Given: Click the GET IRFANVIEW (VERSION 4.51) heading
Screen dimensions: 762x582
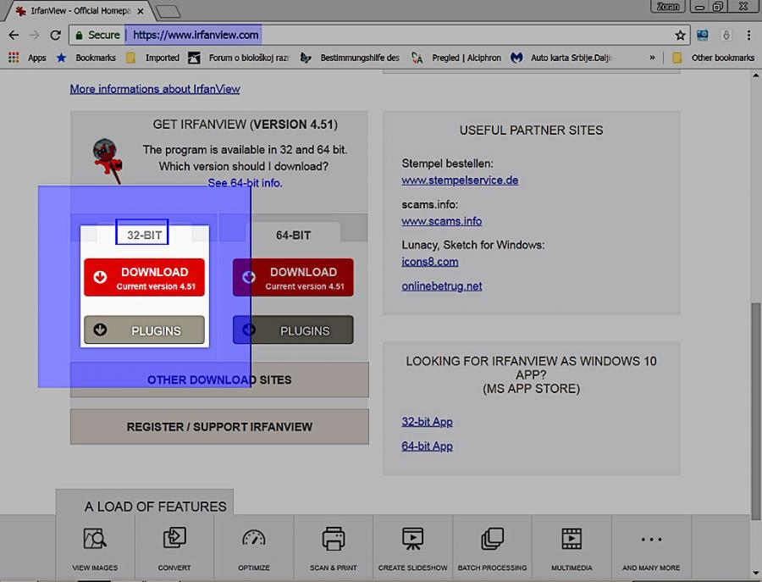Looking at the screenshot, I should 245,125.
